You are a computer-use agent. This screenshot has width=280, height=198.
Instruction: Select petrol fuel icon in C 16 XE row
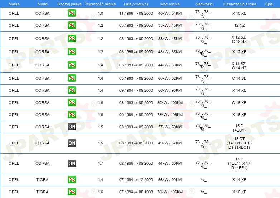[x=72, y=103]
